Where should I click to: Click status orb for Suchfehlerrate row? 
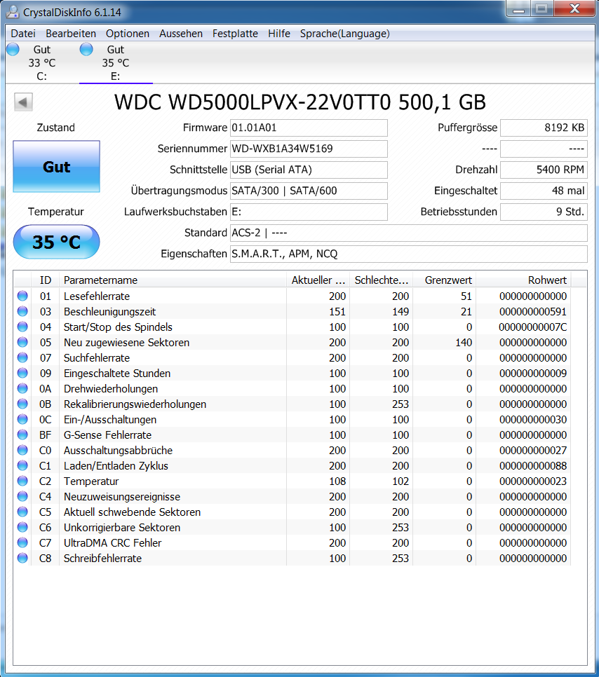(22, 357)
